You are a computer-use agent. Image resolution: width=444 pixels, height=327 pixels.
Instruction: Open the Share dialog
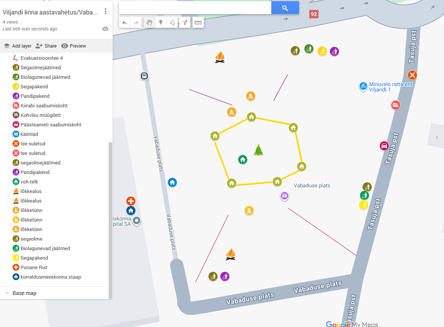point(46,46)
